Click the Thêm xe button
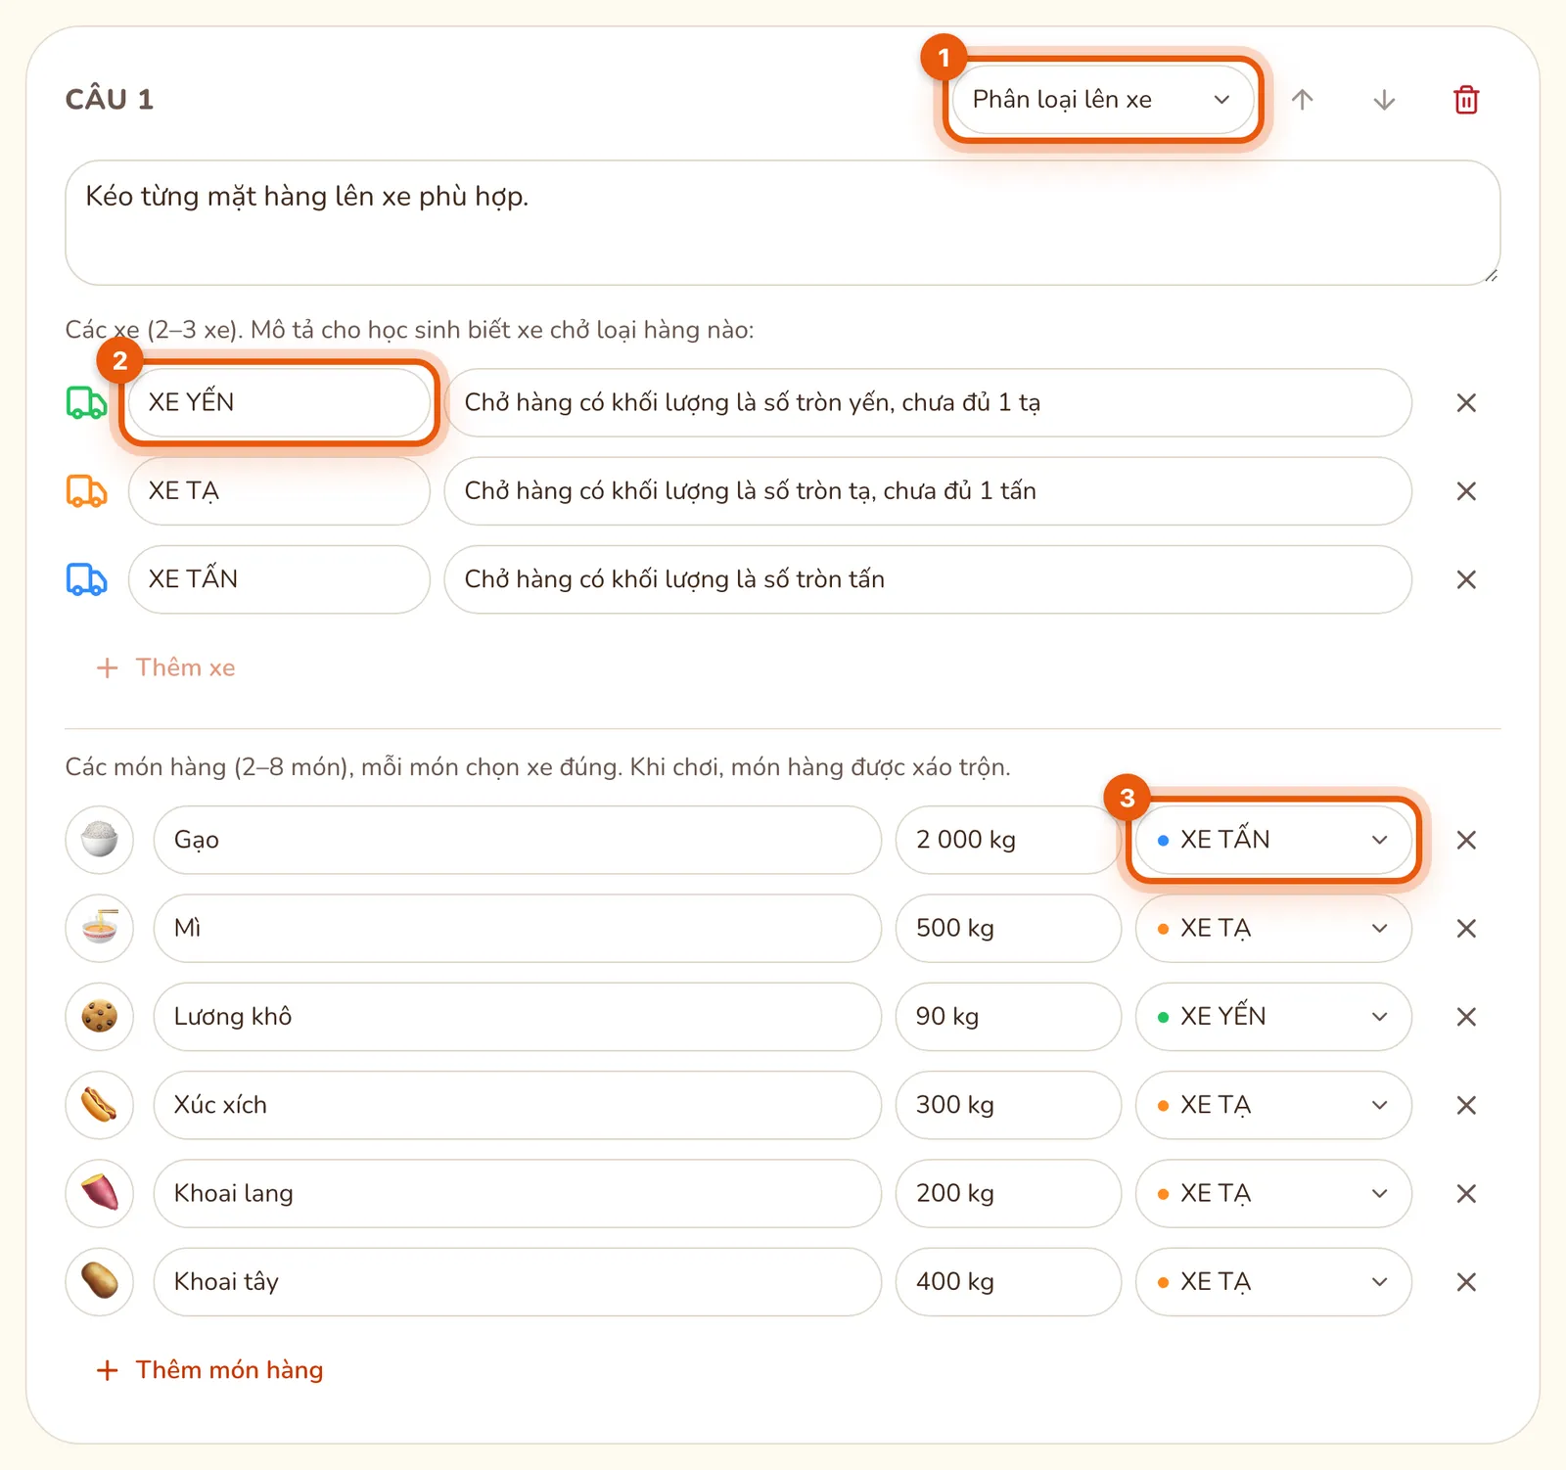The height and width of the screenshot is (1470, 1566). pyautogui.click(x=165, y=667)
